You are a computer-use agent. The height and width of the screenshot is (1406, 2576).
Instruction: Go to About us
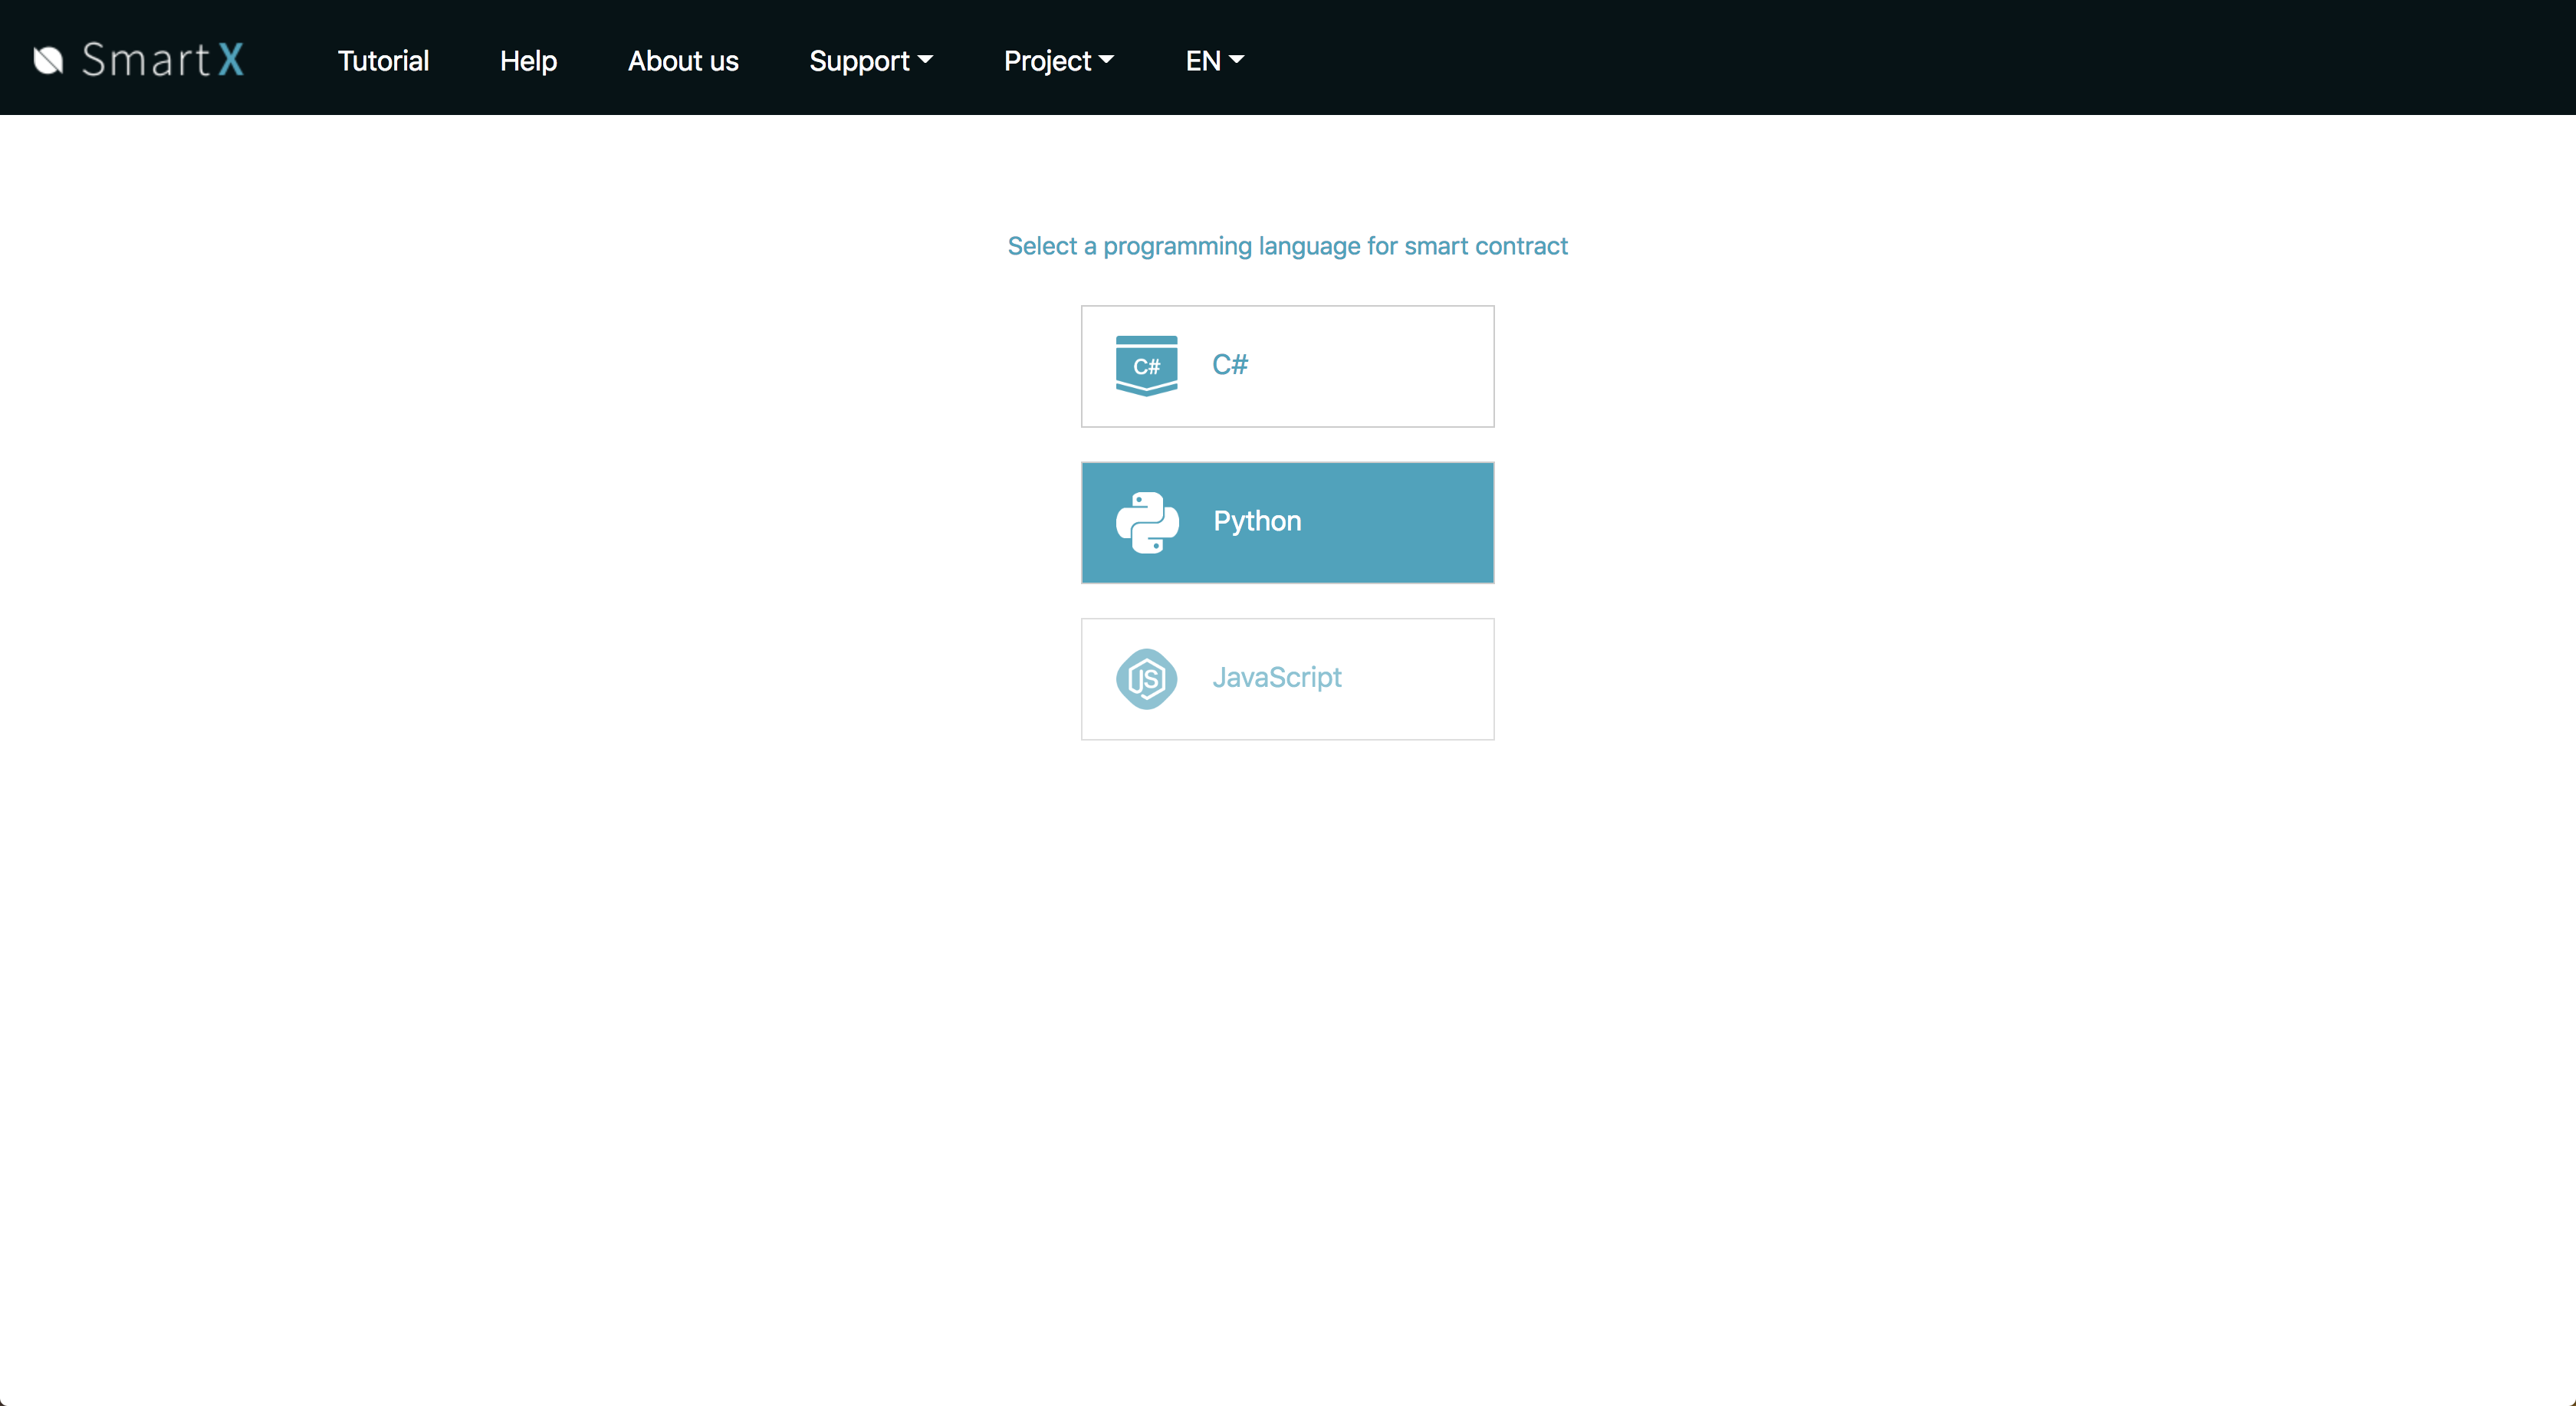coord(683,61)
